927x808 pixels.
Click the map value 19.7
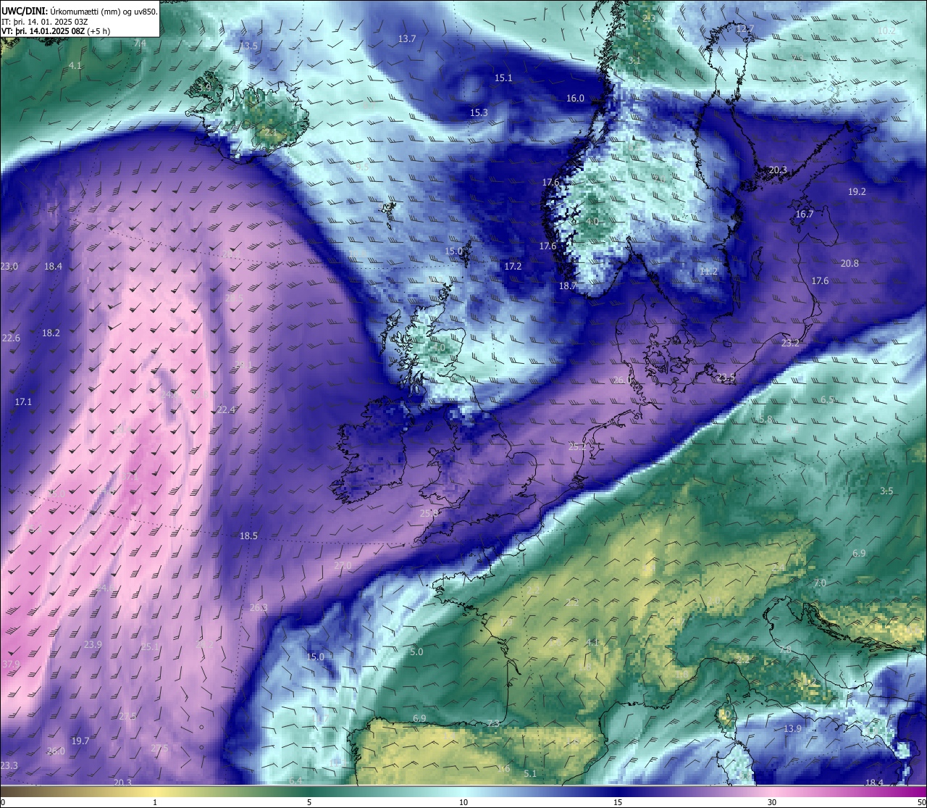(x=80, y=741)
